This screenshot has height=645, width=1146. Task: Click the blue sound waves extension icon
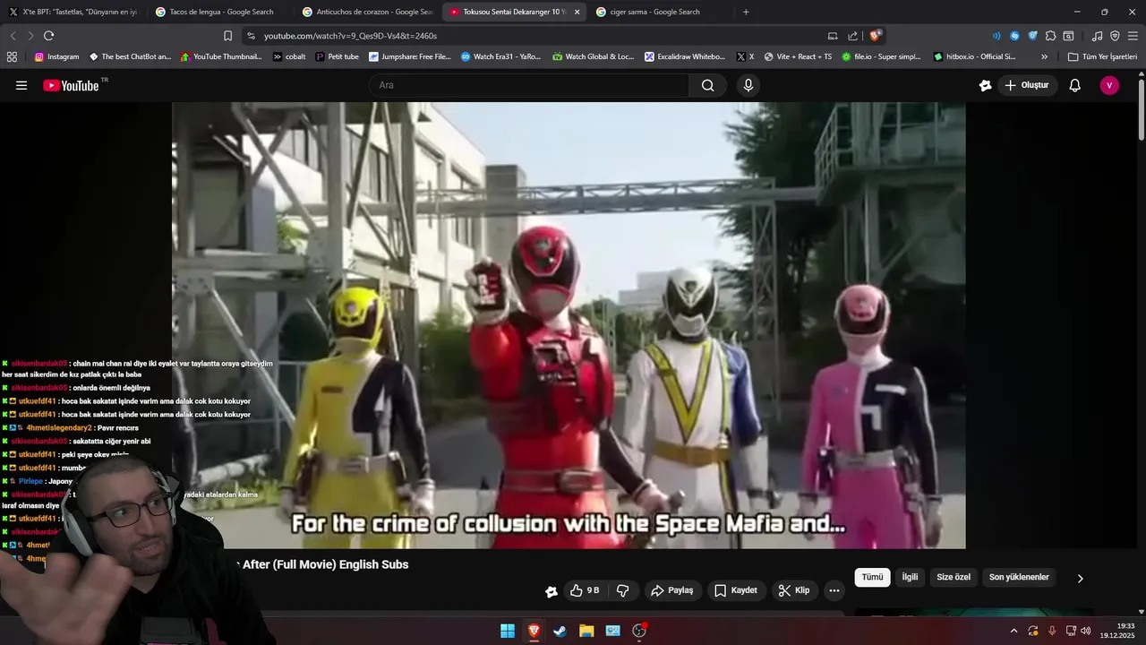pos(996,36)
